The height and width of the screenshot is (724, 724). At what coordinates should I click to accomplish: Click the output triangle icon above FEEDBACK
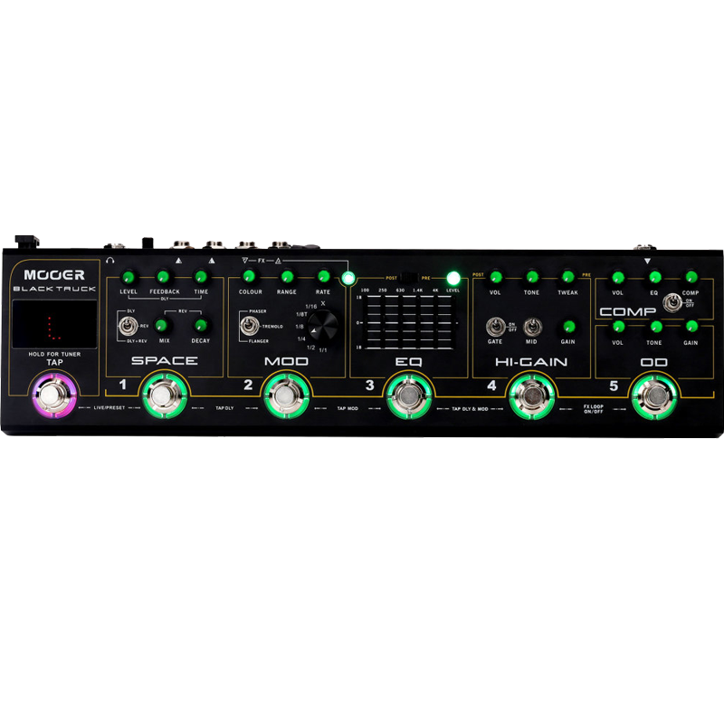(178, 261)
